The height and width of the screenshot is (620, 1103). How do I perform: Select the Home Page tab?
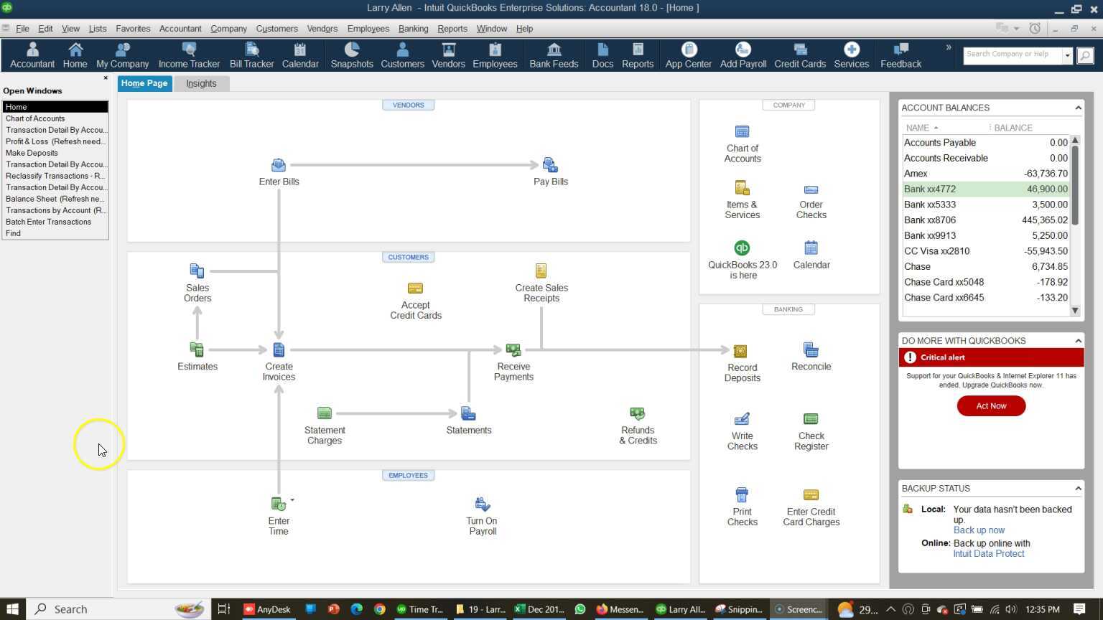(x=144, y=83)
